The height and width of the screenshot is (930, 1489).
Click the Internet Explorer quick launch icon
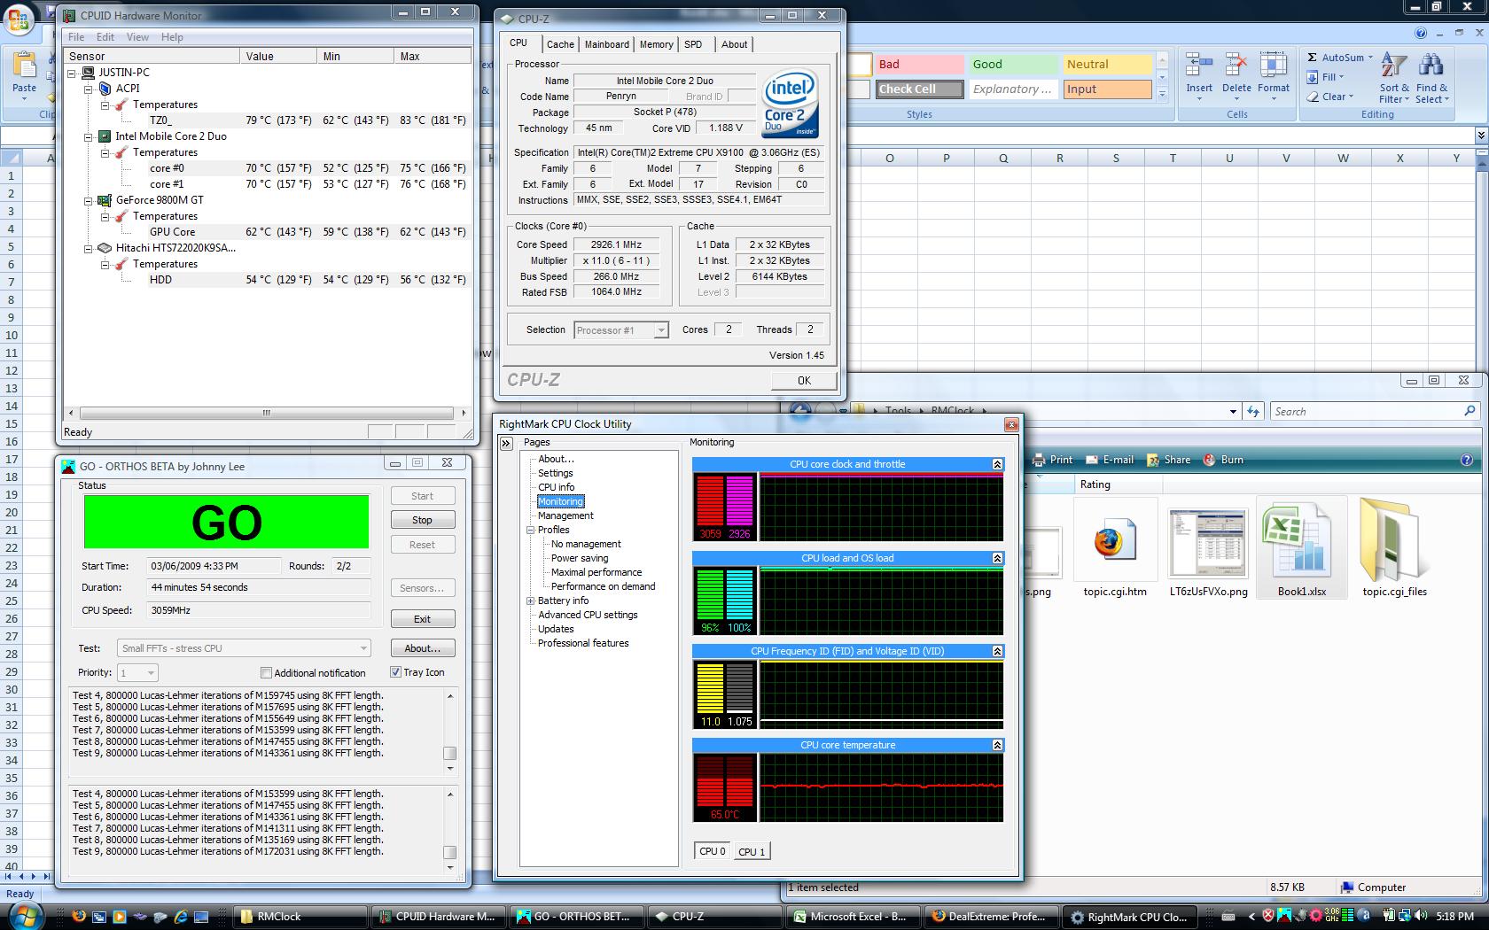[x=181, y=917]
